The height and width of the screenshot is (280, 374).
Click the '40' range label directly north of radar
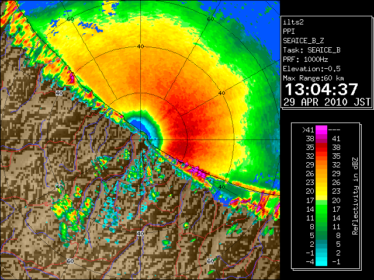140,47
